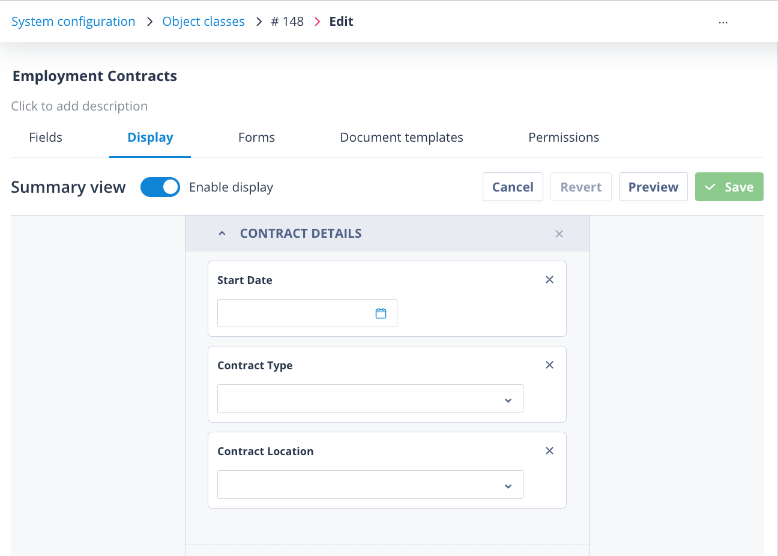Viewport: 778px width, 556px height.
Task: Open the Contract Type dropdown
Action: pyautogui.click(x=370, y=399)
